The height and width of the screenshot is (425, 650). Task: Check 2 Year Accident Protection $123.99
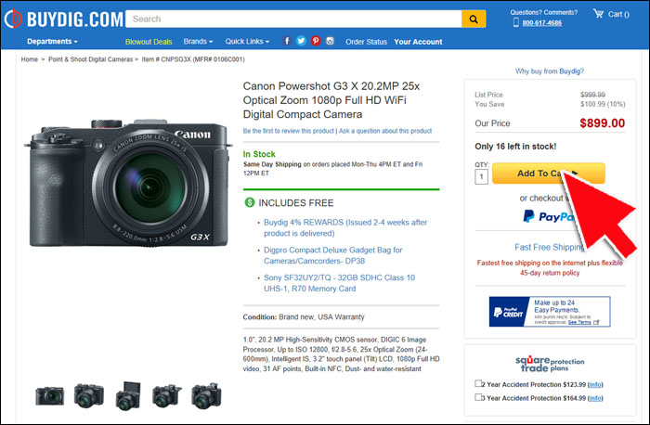pos(478,383)
